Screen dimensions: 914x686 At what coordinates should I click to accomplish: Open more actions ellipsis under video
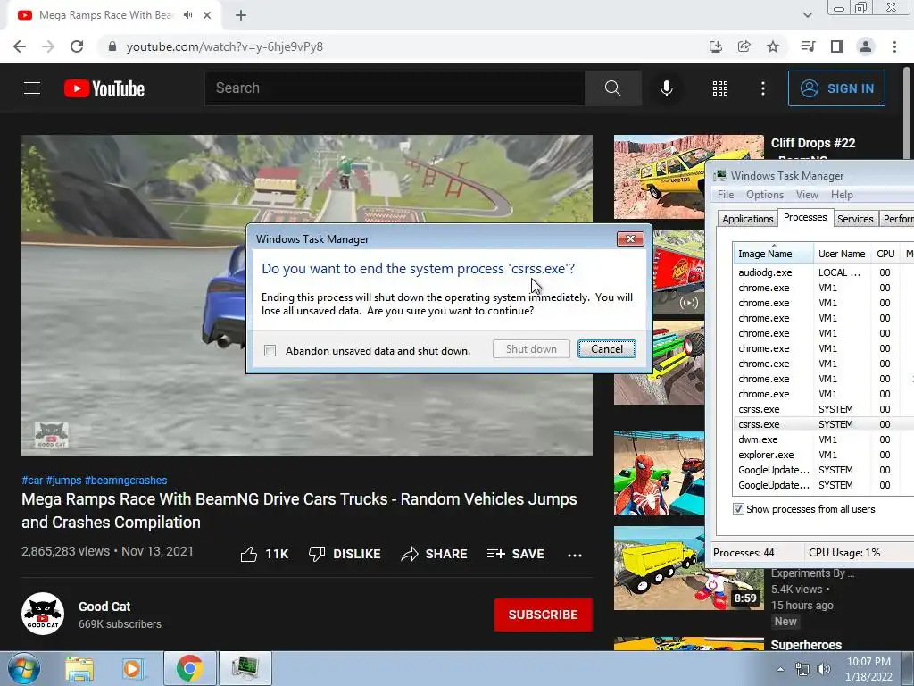575,555
